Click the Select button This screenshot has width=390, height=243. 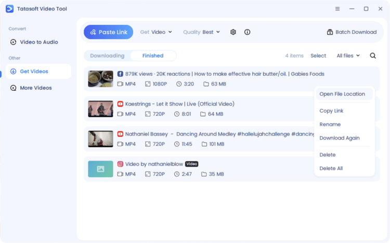coord(318,56)
